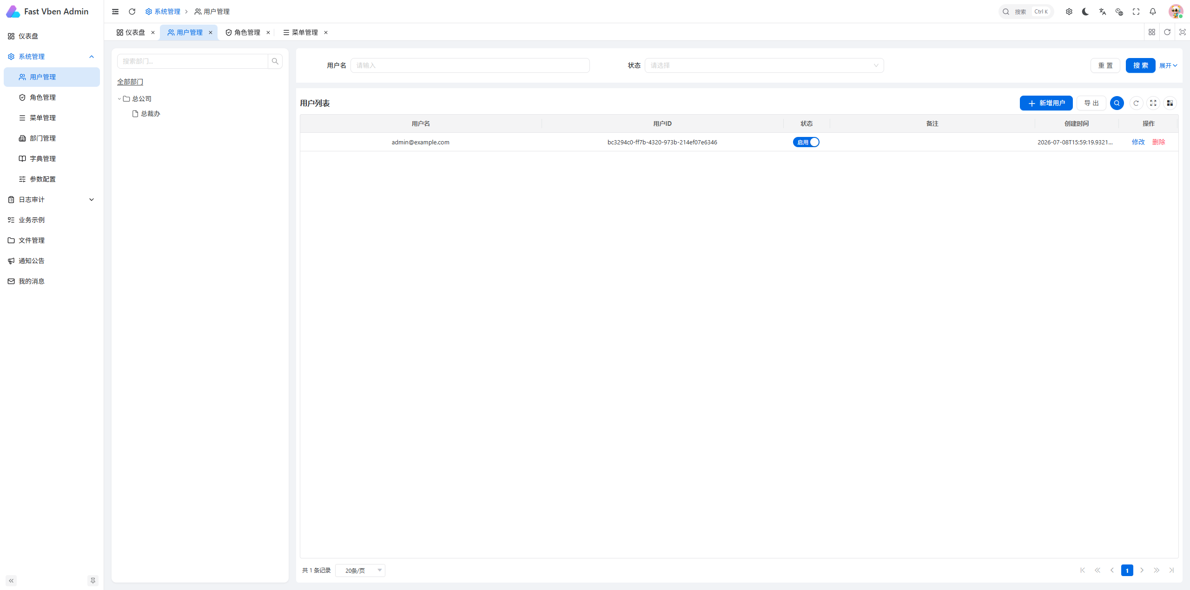Screen dimensions: 1190x590
Task: Toggle admin@example.com status switch
Action: click(806, 142)
